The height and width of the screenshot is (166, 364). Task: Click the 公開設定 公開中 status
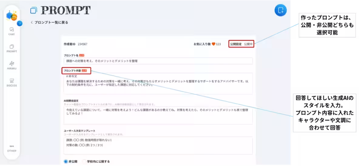[241, 44]
